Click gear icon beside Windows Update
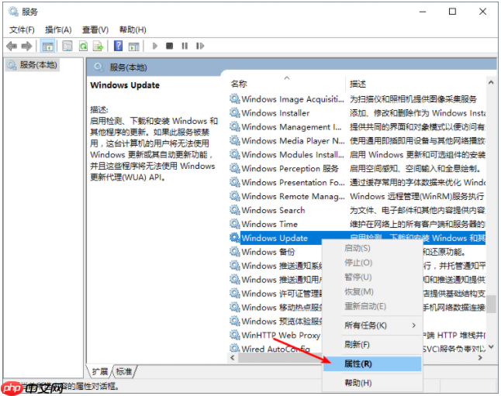The image size is (501, 396). coord(235,238)
